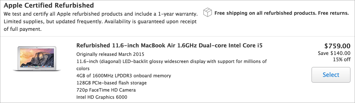
Task: Click the 15% off label
Action: pyautogui.click(x=342, y=59)
